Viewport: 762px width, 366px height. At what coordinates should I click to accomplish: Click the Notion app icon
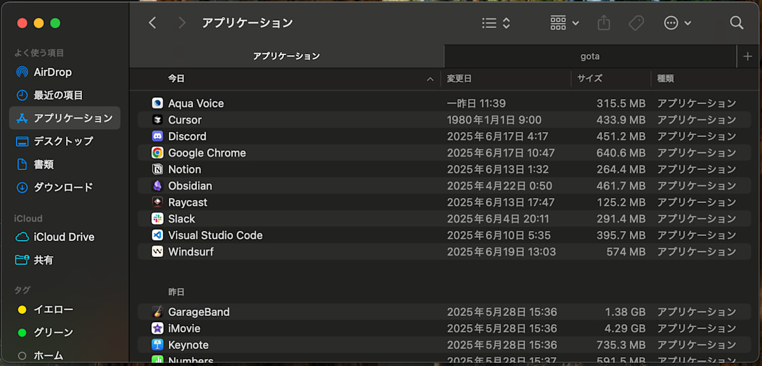pyautogui.click(x=157, y=169)
